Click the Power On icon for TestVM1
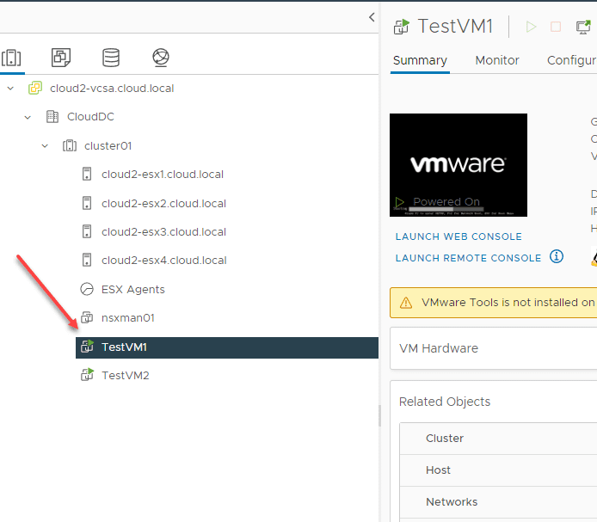 pos(531,27)
